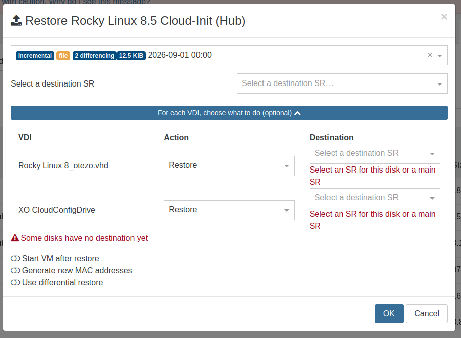Click the backup date 2026-09-01 00:00
This screenshot has height=338, width=461.
point(180,55)
